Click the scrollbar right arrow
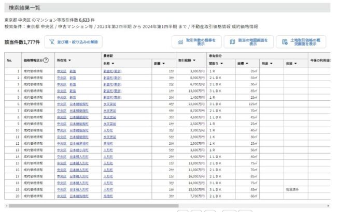Screen dimensions: 337x212 click(328, 206)
